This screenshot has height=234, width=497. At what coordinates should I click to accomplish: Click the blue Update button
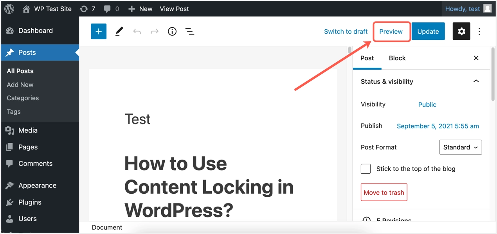428,31
